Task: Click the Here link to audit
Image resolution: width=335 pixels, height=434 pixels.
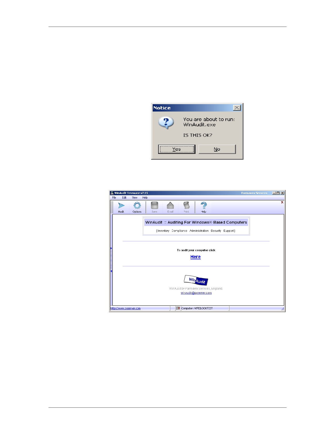Action: coord(195,257)
